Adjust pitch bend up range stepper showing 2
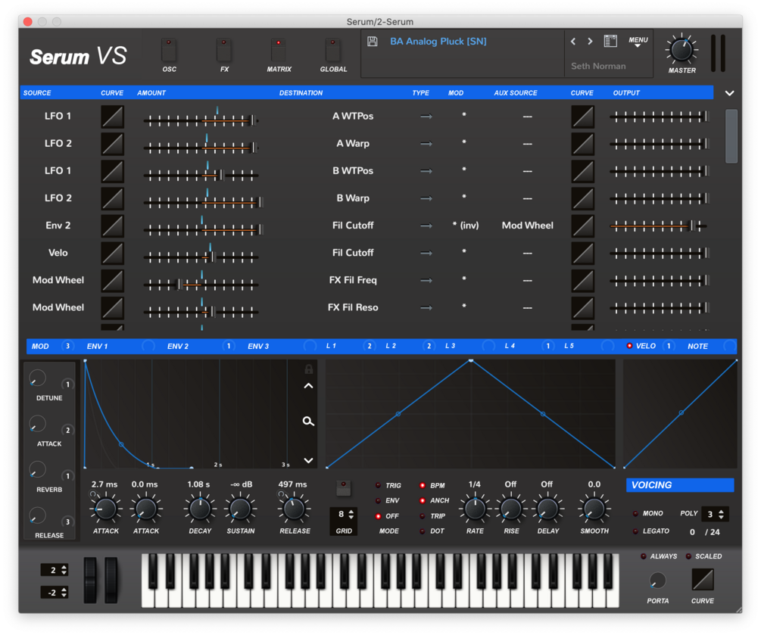Image resolution: width=761 pixels, height=635 pixels. 64,570
